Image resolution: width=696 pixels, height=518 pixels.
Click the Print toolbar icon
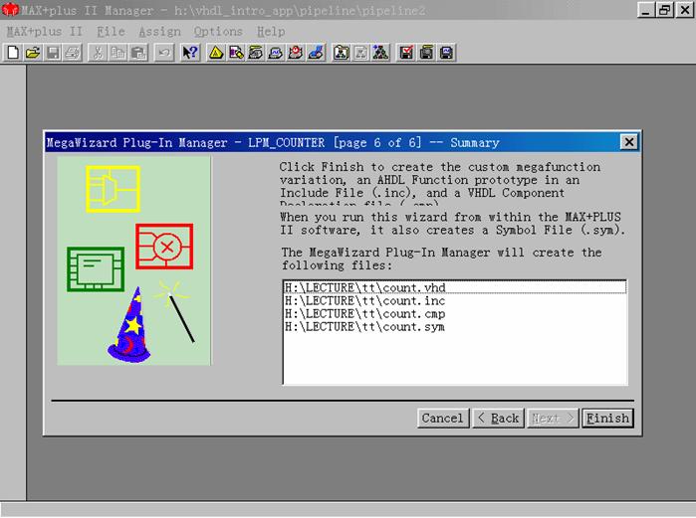pyautogui.click(x=73, y=53)
